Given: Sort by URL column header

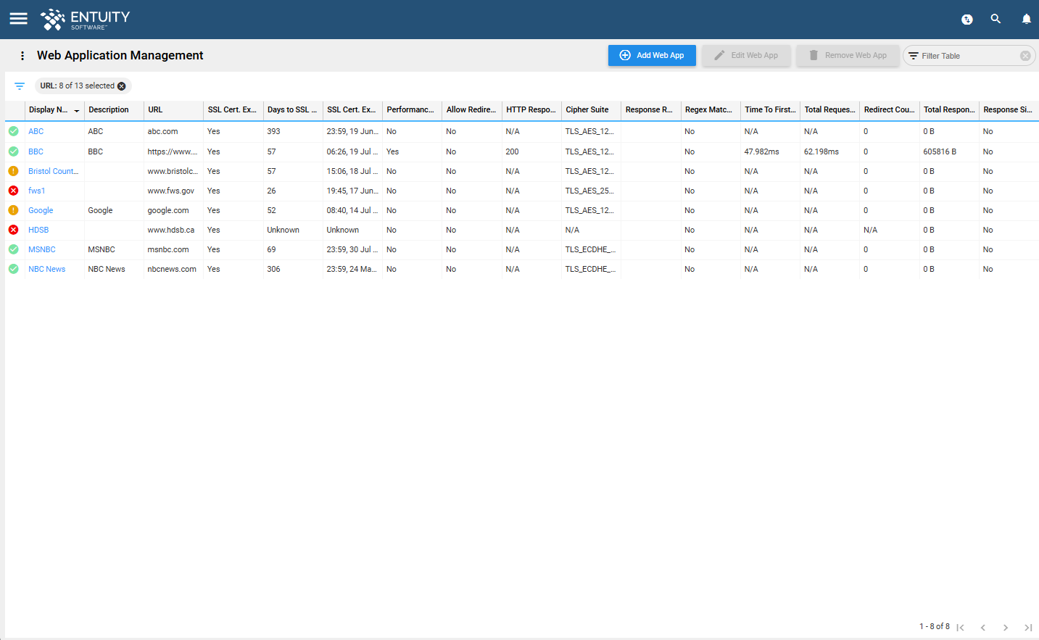Looking at the screenshot, I should tap(173, 110).
